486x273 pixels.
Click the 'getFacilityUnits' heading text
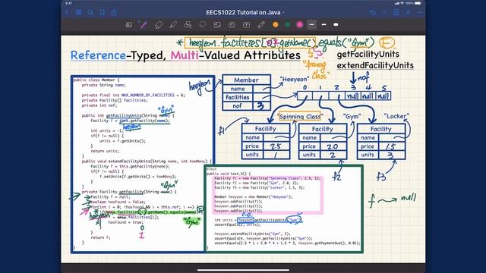tap(368, 54)
